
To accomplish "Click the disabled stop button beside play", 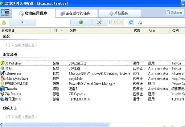I will [x=121, y=22].
